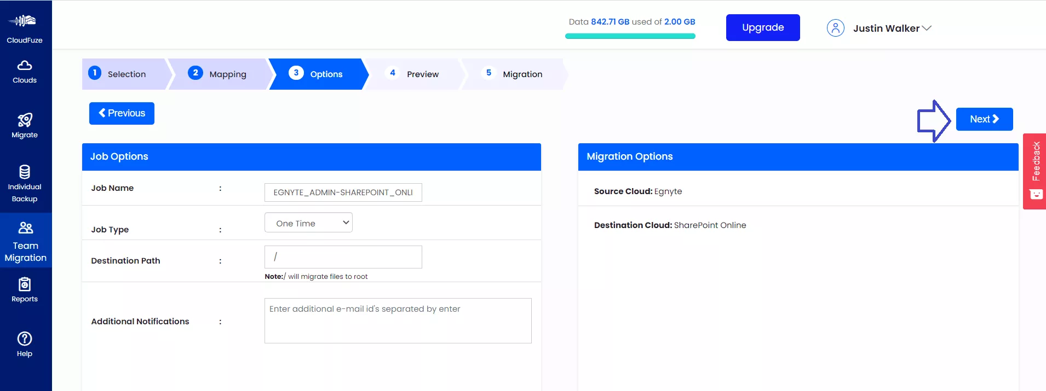The width and height of the screenshot is (1046, 391).
Task: Select step 3 Options
Action: [319, 74]
